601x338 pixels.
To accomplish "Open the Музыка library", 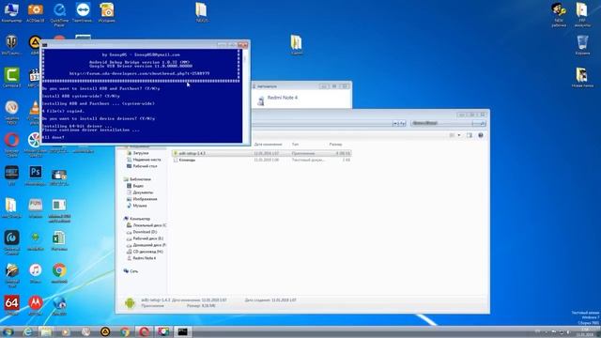I will pyautogui.click(x=140, y=206).
